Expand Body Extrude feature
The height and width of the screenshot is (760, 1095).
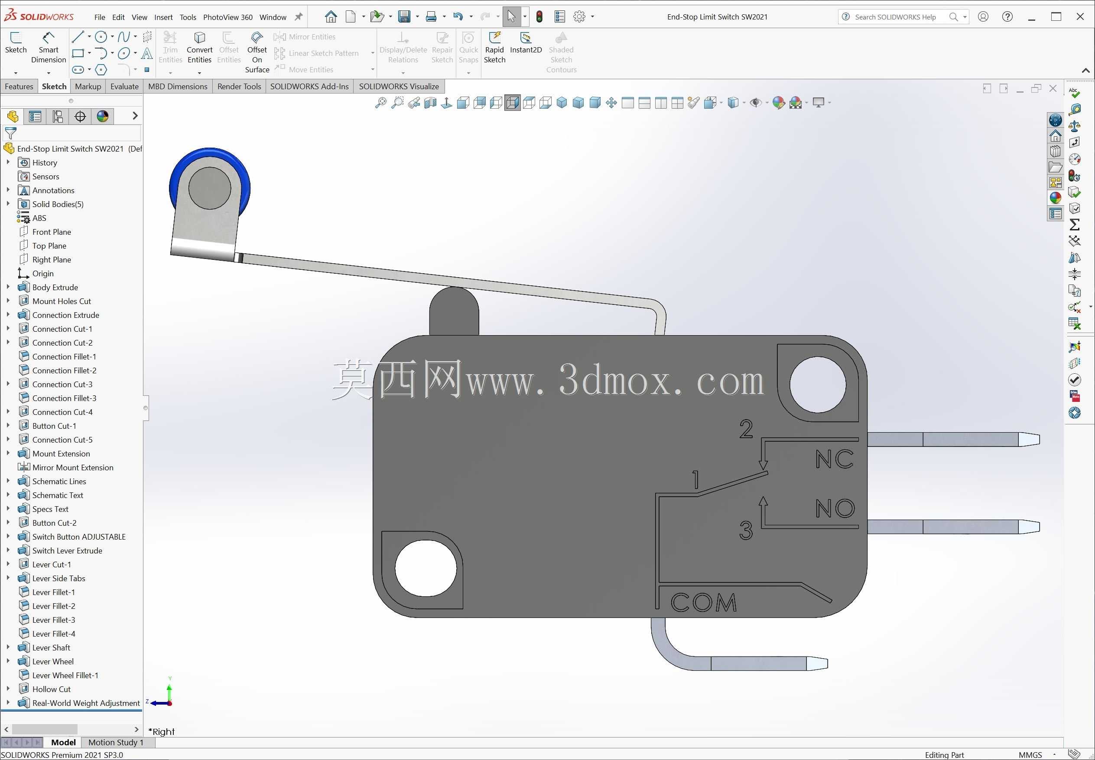[8, 287]
